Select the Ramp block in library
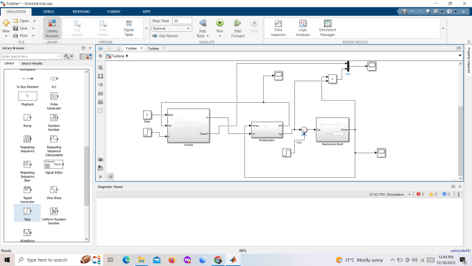The width and height of the screenshot is (472, 266). [x=27, y=119]
